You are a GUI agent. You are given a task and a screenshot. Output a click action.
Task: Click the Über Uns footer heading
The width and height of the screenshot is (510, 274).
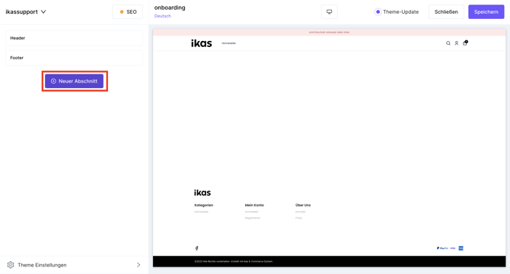303,205
